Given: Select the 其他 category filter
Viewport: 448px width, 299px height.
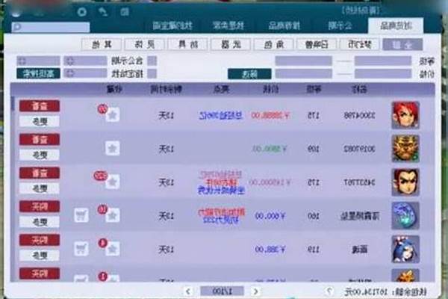Looking at the screenshot, I should [102, 44].
